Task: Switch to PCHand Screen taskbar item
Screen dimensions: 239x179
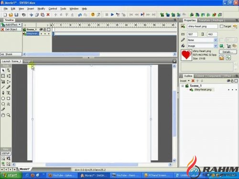Action: [x=157, y=175]
